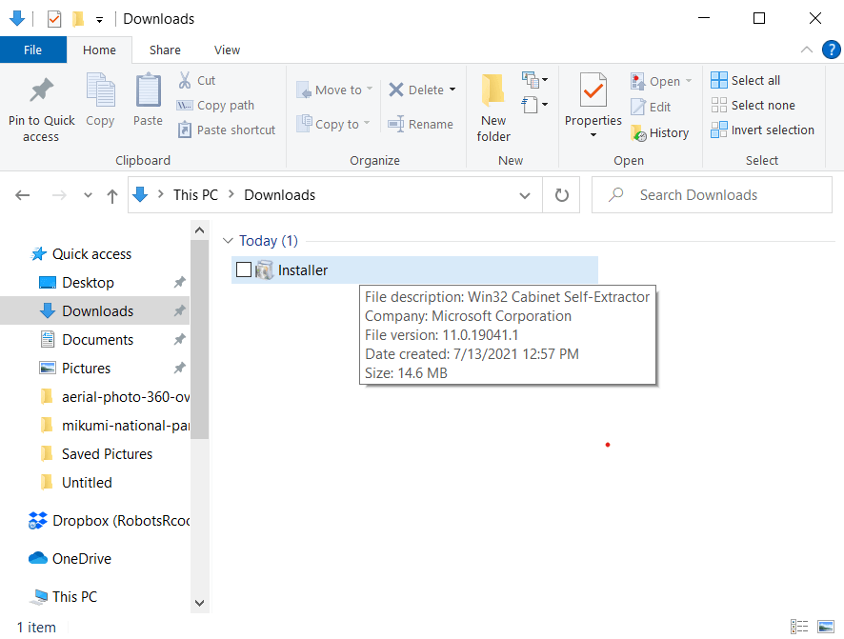The image size is (844, 639).
Task: Expand the recent locations dropdown arrow
Action: tap(88, 195)
